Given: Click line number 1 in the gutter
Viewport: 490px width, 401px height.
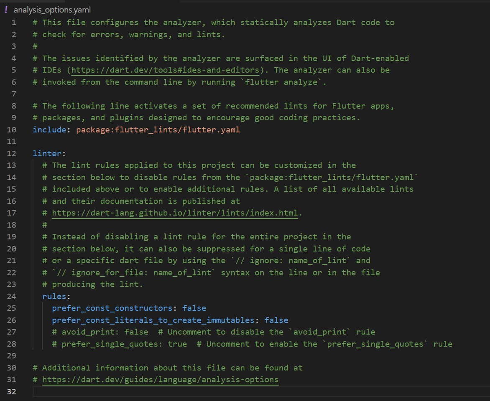Looking at the screenshot, I should tap(14, 23).
